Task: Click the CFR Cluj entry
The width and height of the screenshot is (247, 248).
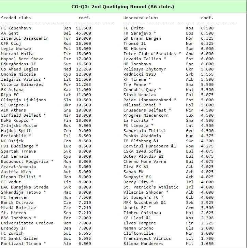Action: click(x=11, y=43)
